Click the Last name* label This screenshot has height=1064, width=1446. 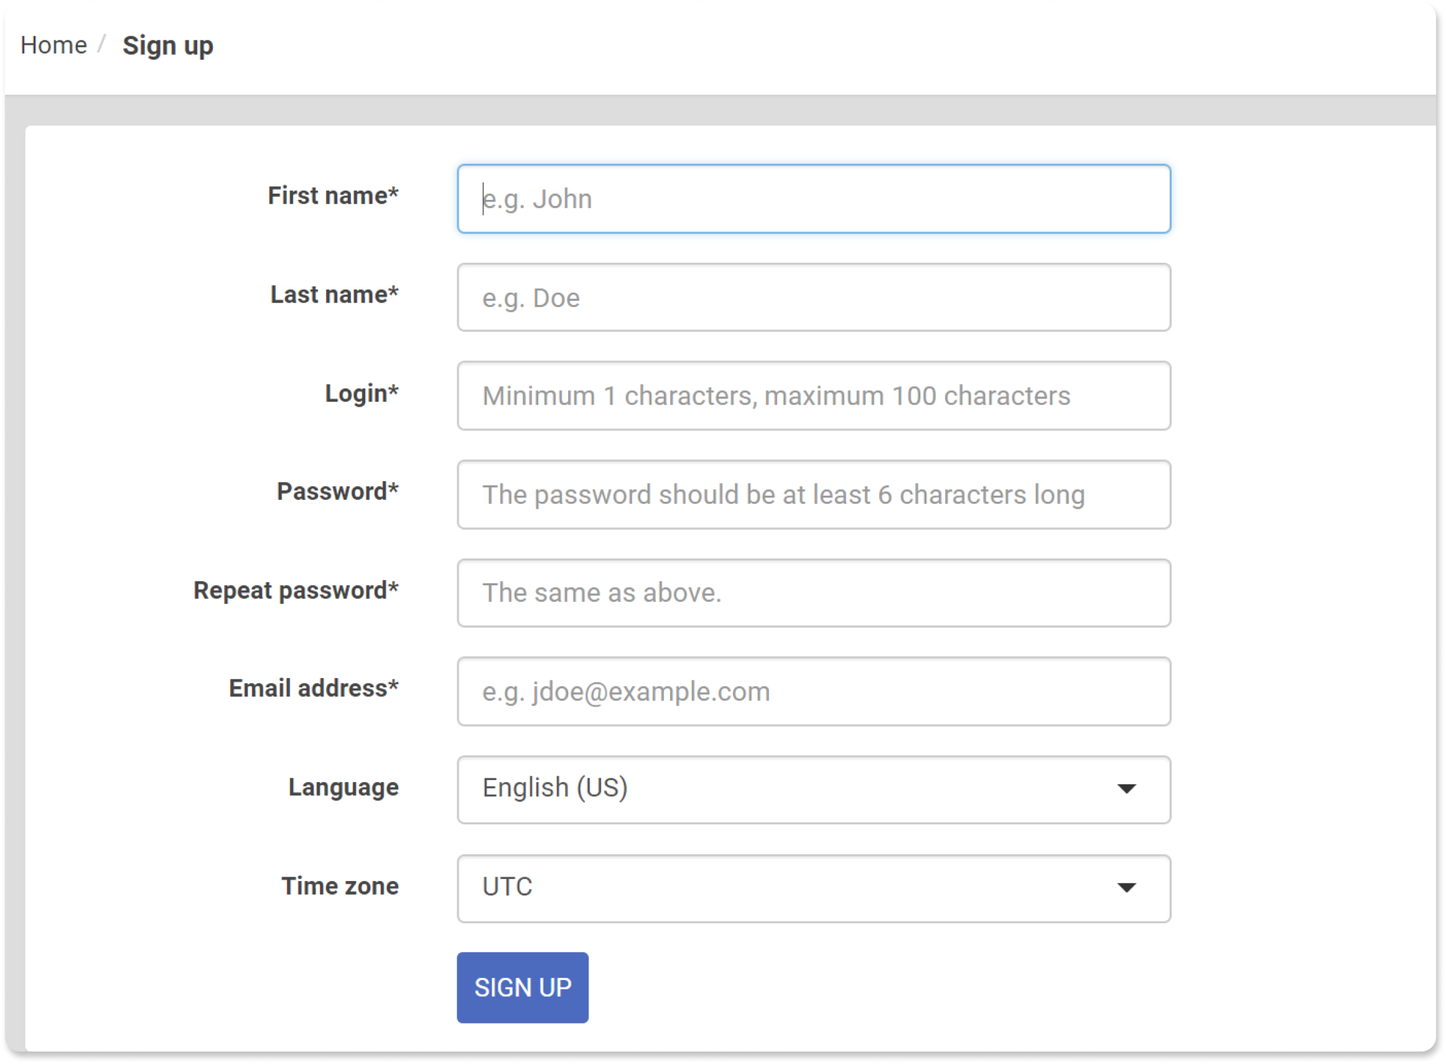pyautogui.click(x=335, y=294)
